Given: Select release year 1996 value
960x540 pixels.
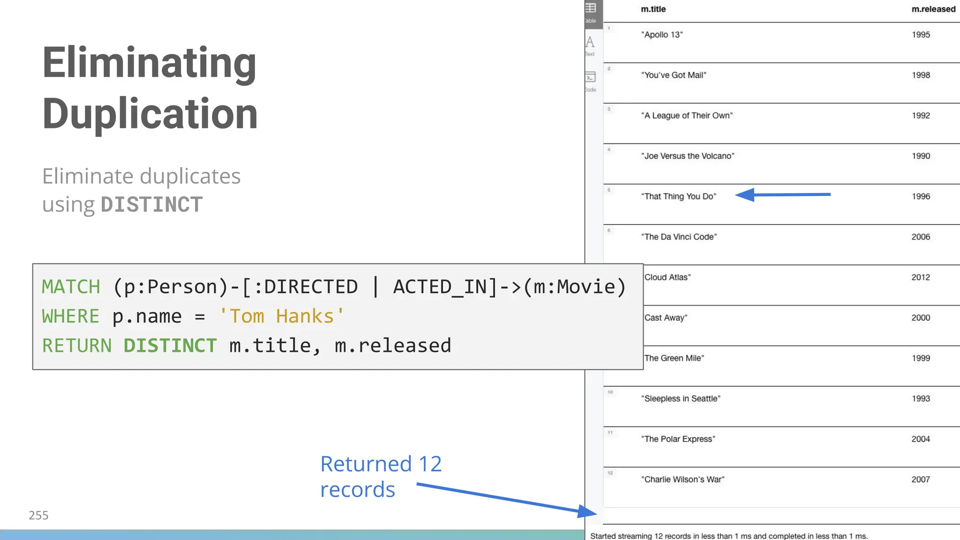Looking at the screenshot, I should click(921, 196).
